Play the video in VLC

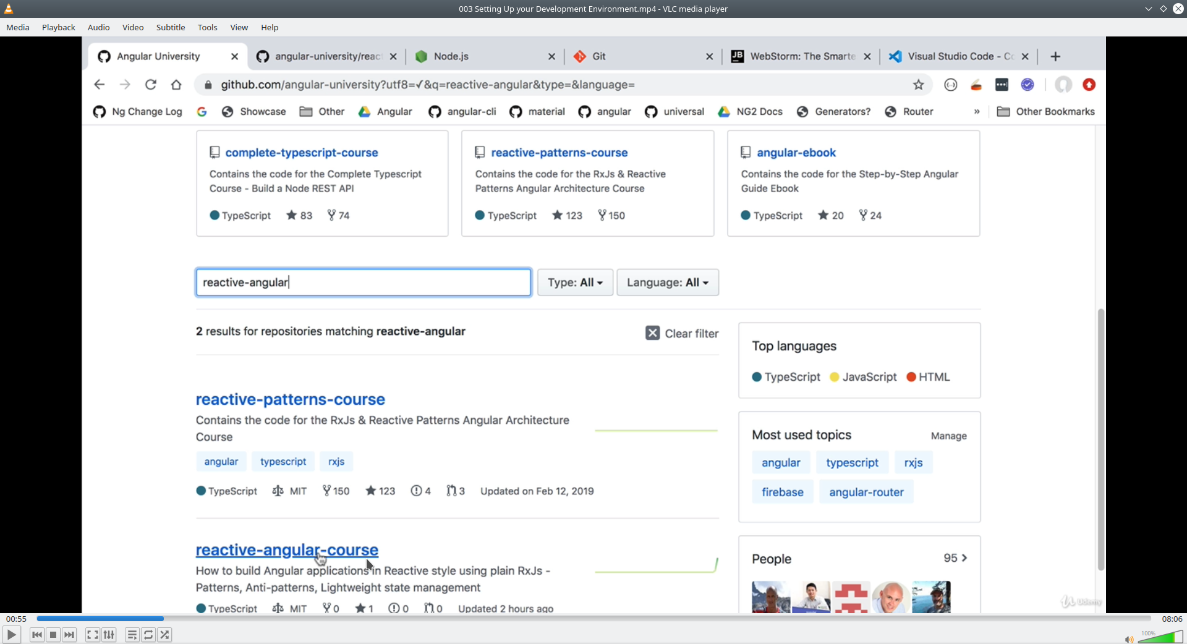[x=11, y=635]
